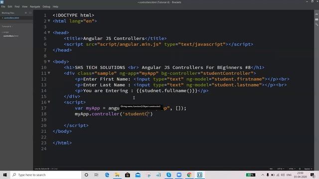Click line number 18 in gutter
The image size is (319, 179).
(44, 114)
